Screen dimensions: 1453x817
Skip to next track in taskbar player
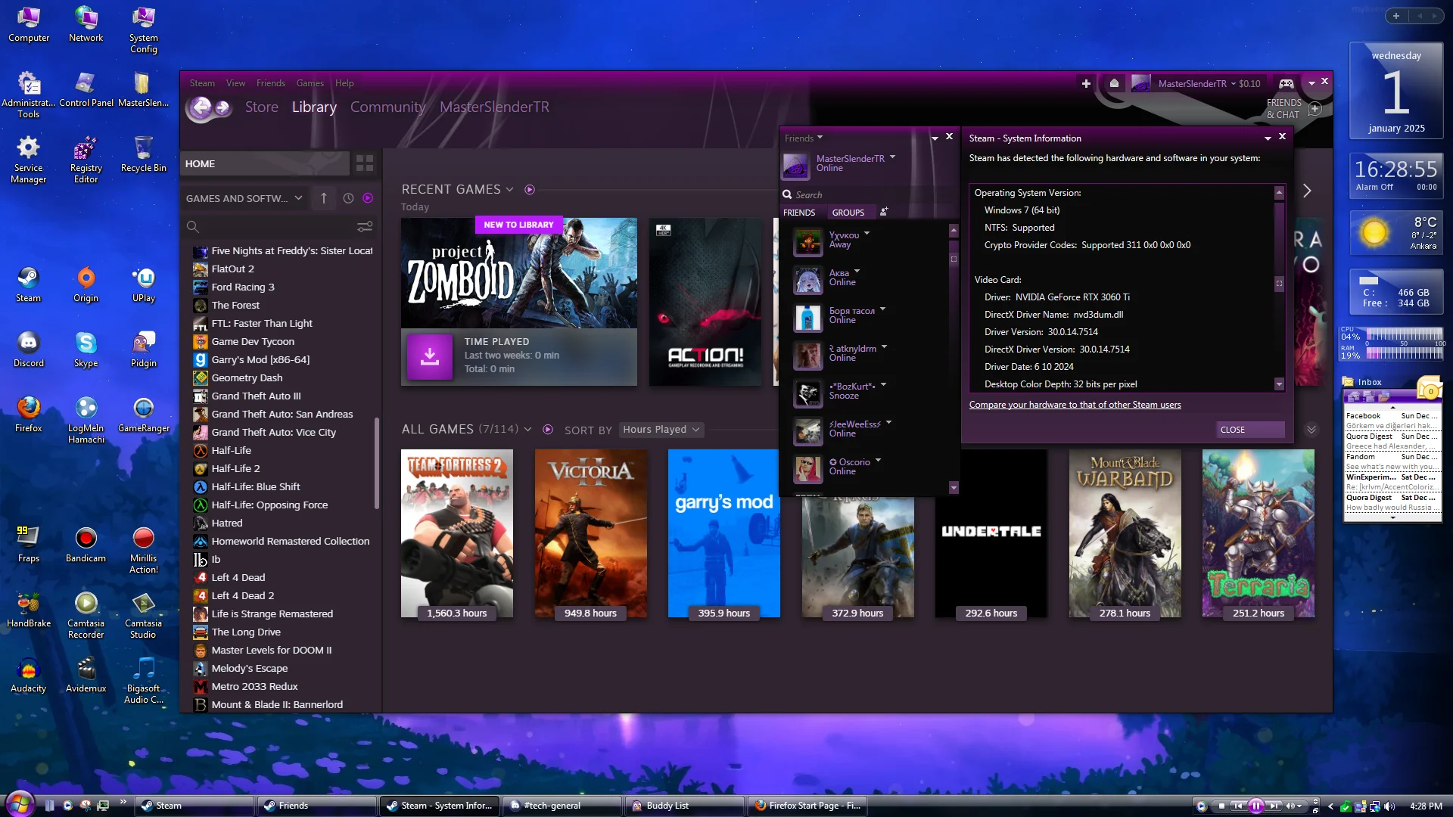click(1274, 806)
